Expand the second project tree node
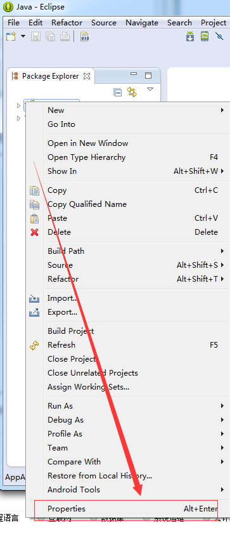Image resolution: width=230 pixels, height=533 pixels. 18,118
